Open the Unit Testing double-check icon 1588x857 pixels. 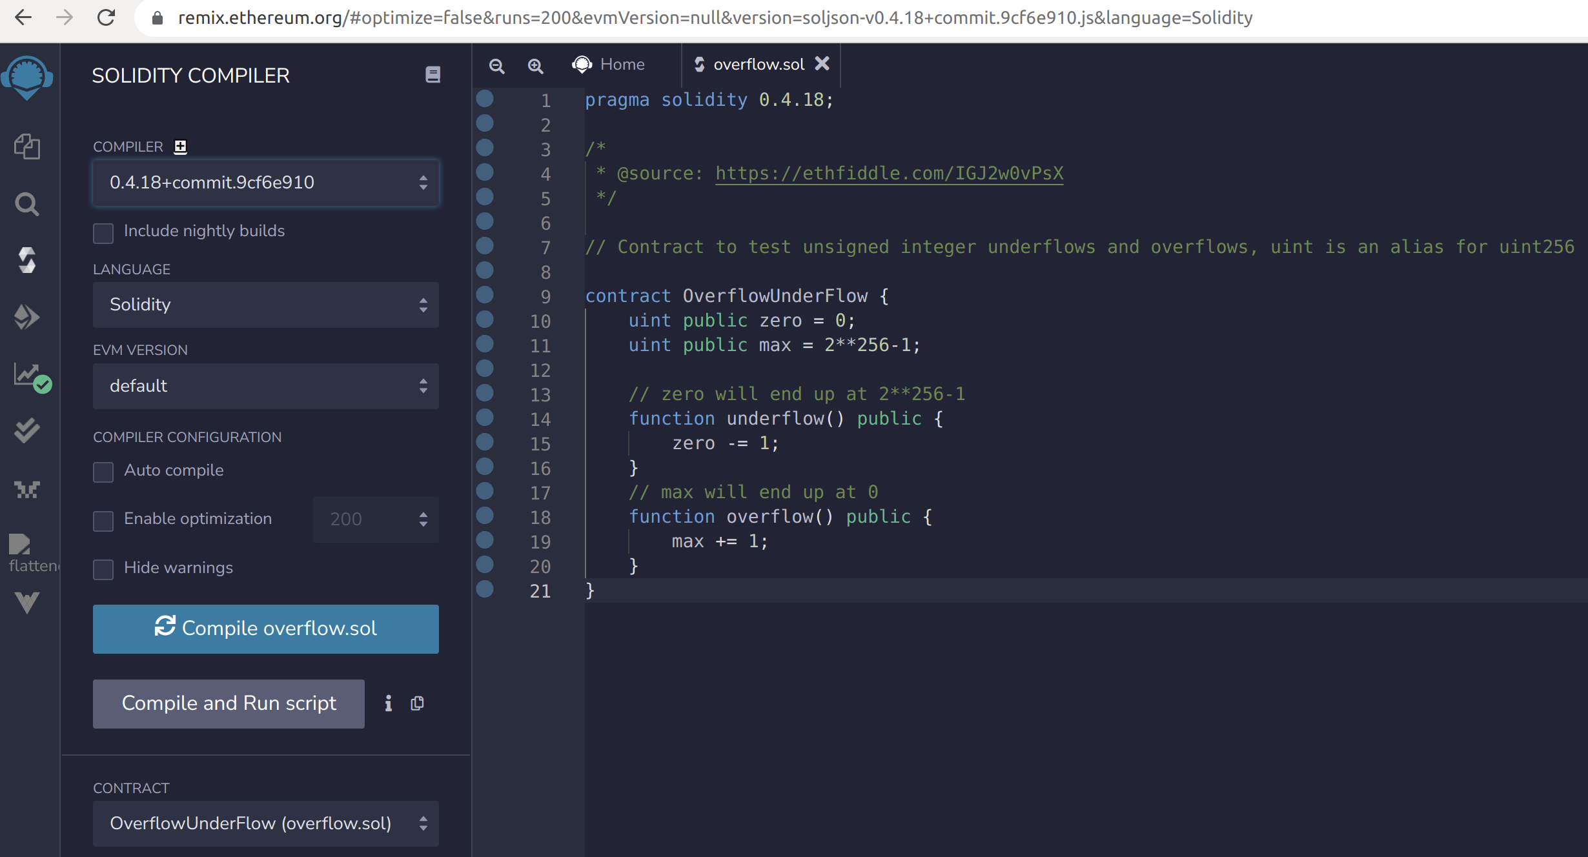[x=26, y=430]
